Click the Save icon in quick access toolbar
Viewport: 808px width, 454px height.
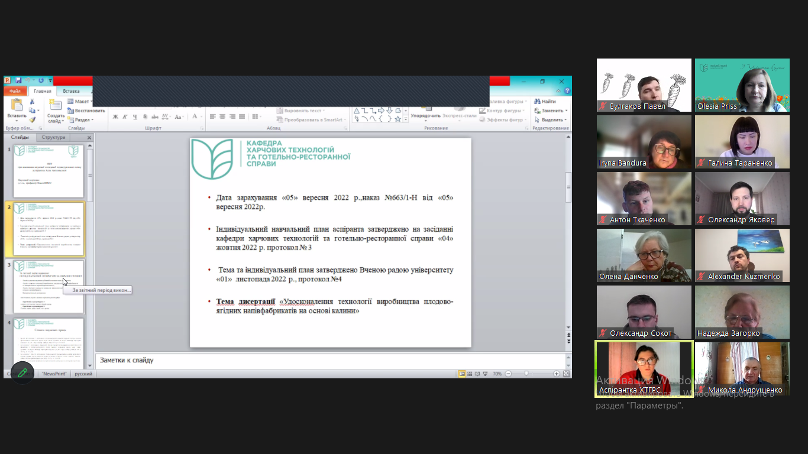[19, 81]
